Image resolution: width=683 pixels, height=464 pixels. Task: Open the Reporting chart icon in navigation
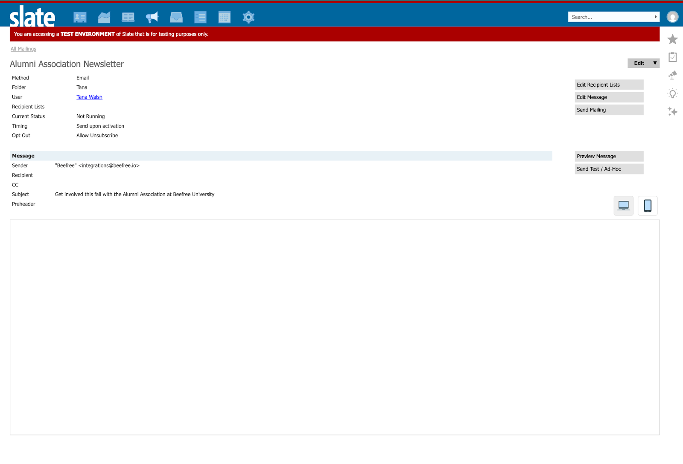click(104, 17)
